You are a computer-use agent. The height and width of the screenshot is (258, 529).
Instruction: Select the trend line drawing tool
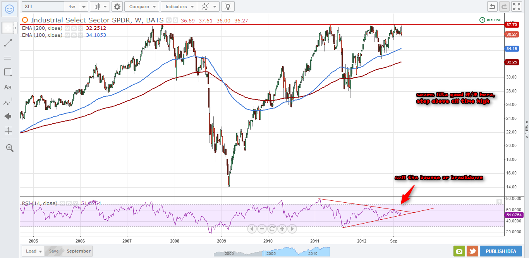pos(8,43)
